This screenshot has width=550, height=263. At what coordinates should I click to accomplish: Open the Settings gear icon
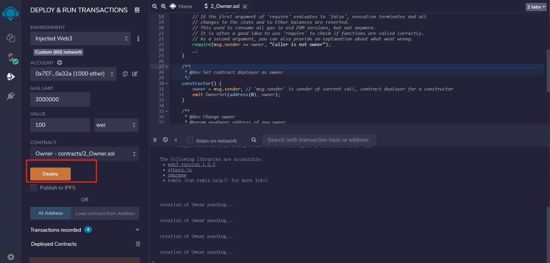coord(11,257)
